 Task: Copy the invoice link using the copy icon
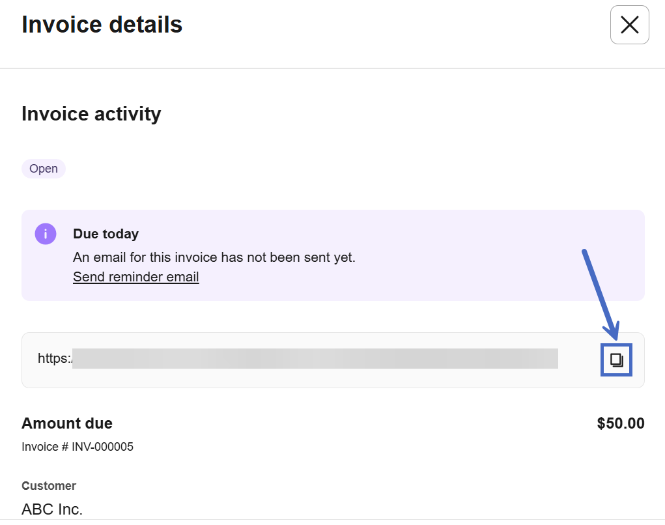click(616, 360)
